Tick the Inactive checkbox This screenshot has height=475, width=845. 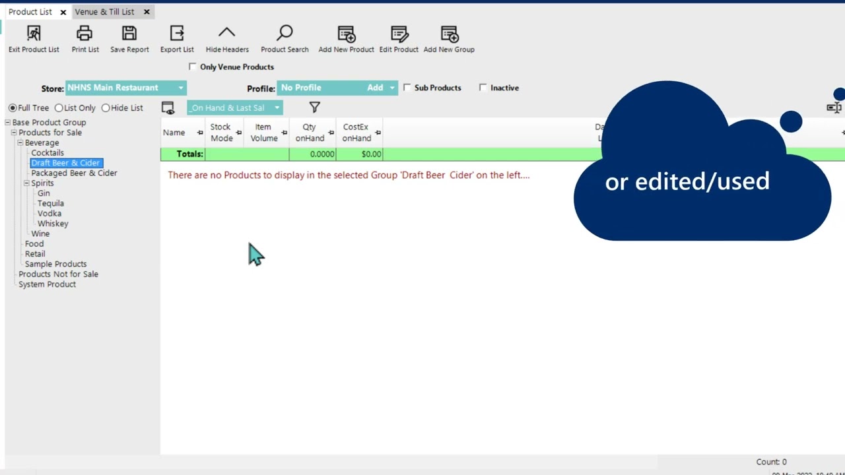483,87
